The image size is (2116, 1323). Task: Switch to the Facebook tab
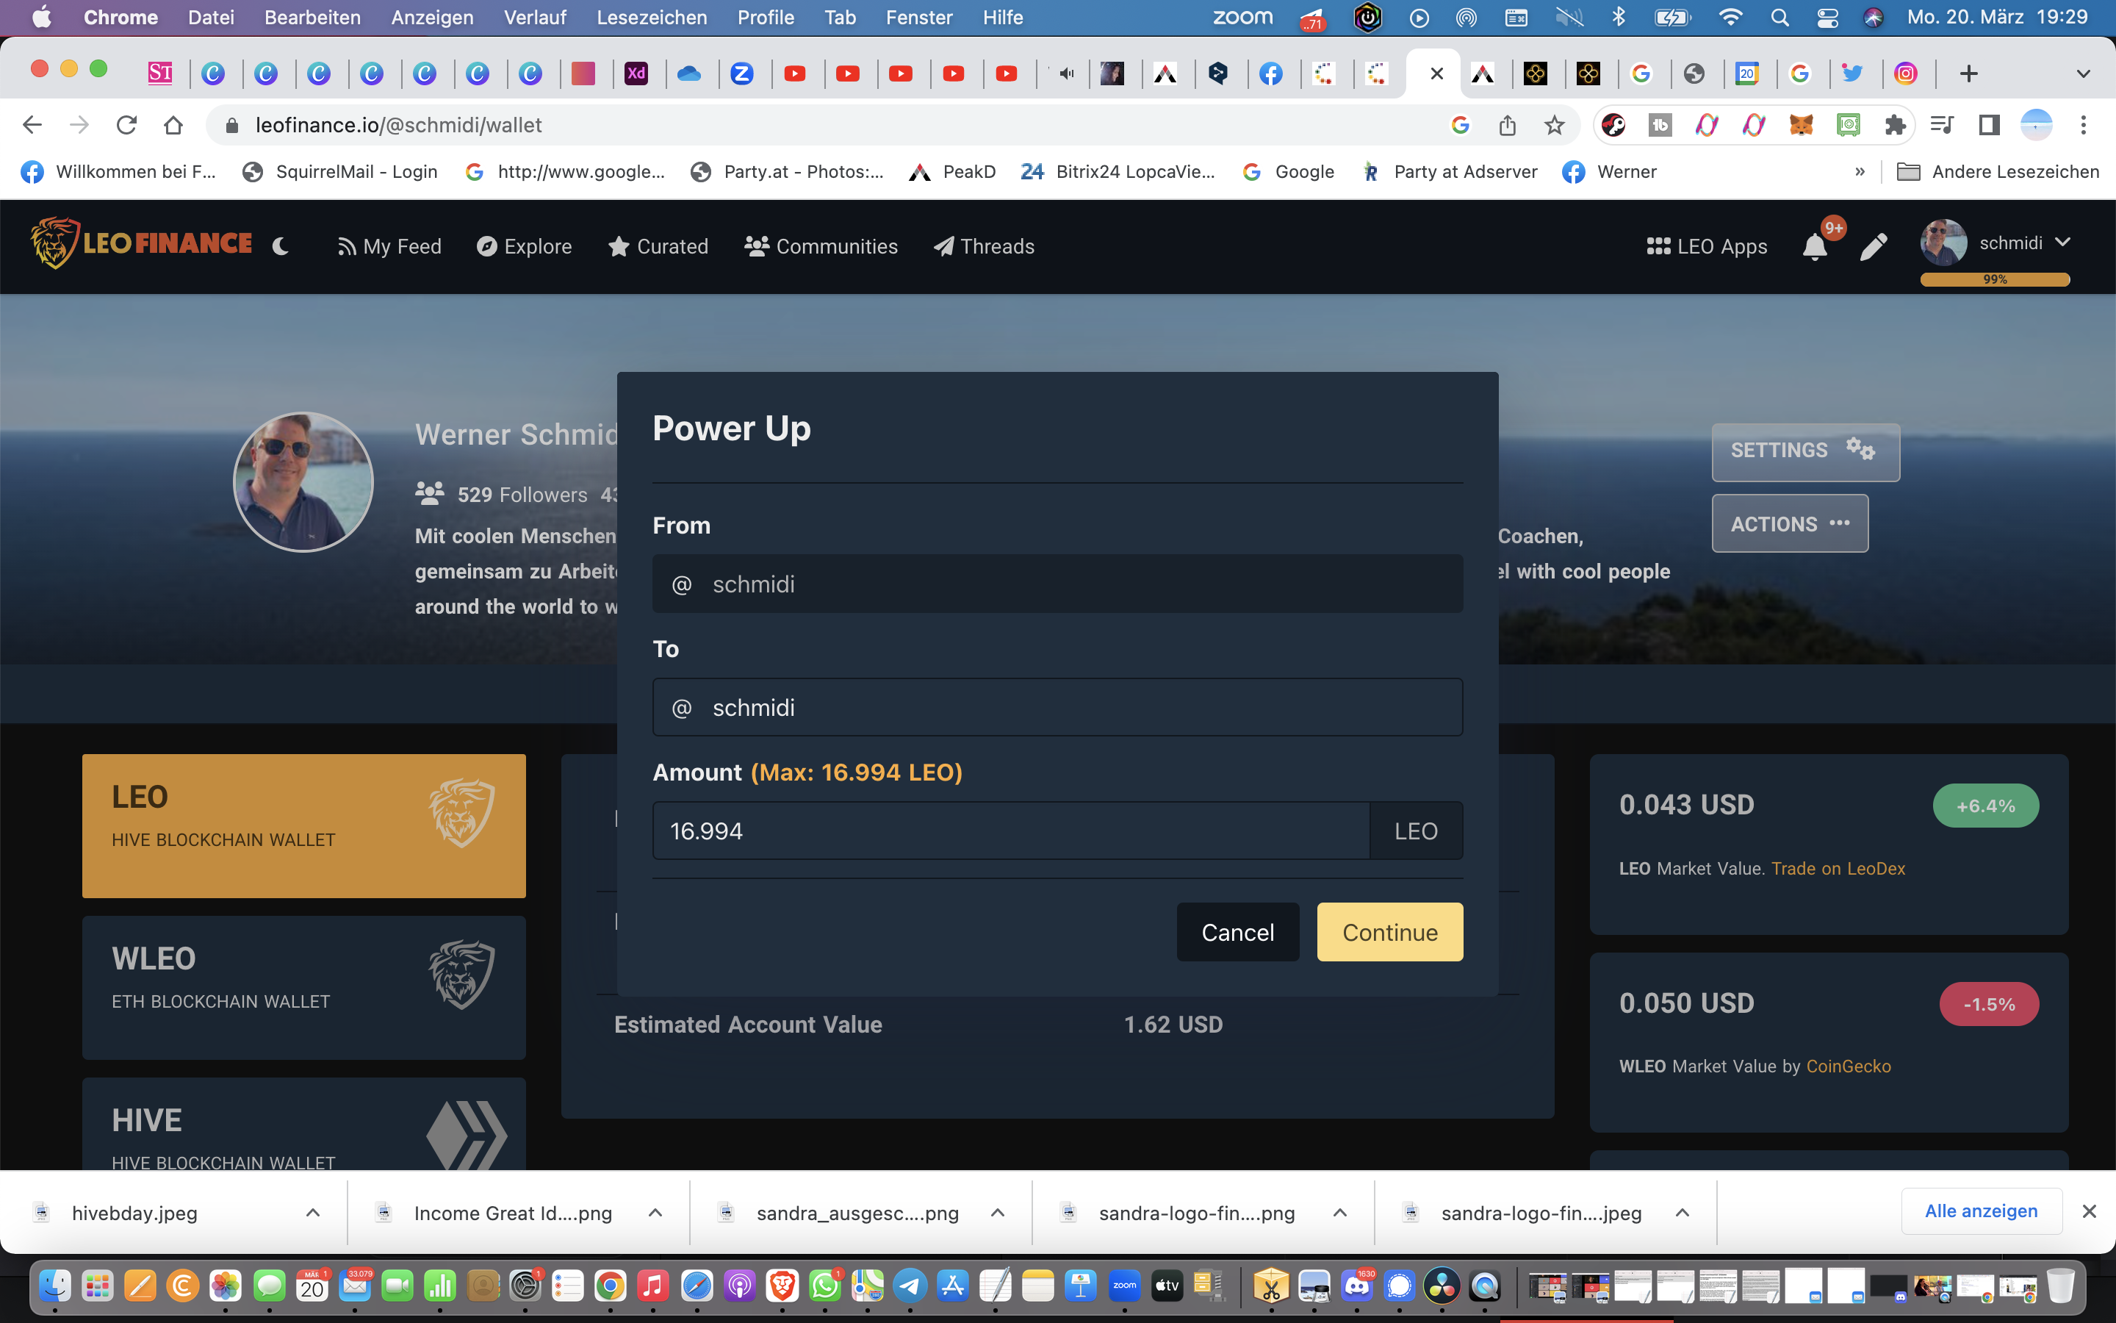tap(1271, 73)
